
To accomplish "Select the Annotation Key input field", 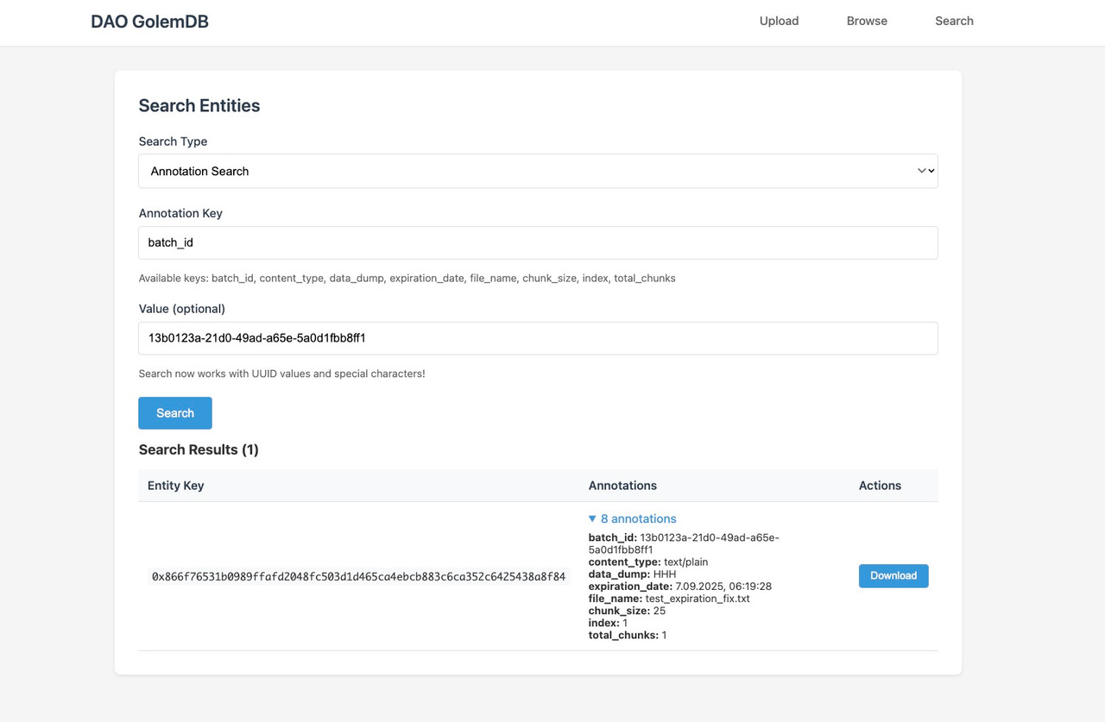I will 538,242.
